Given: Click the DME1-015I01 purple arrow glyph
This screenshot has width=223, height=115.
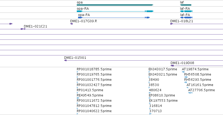Looking at the screenshot, I should coord(66,60).
